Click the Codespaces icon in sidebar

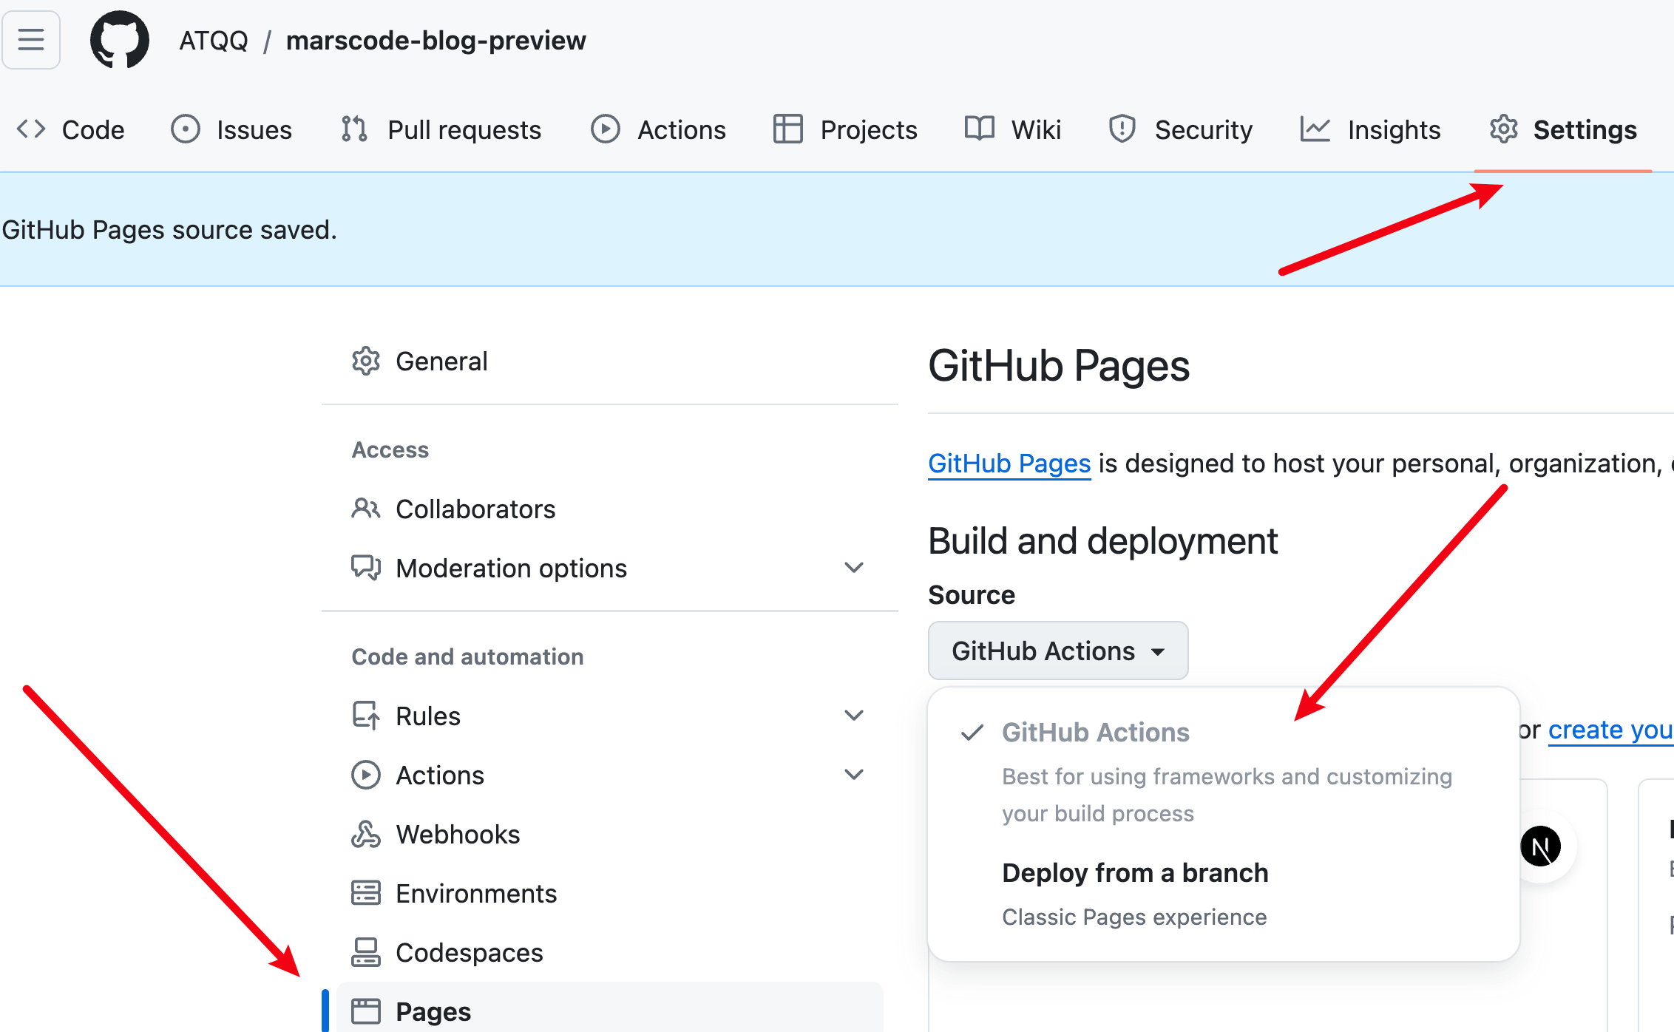point(366,953)
